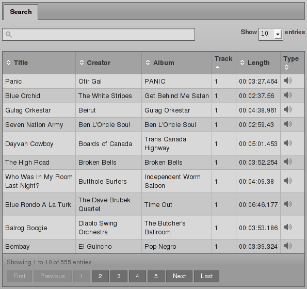Go to page 3 of results
The image size is (307, 289).
click(119, 276)
